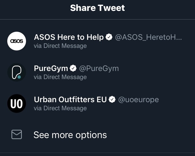Click the PureGym verified badge
Viewport: 195px width, 156px height.
(73, 68)
